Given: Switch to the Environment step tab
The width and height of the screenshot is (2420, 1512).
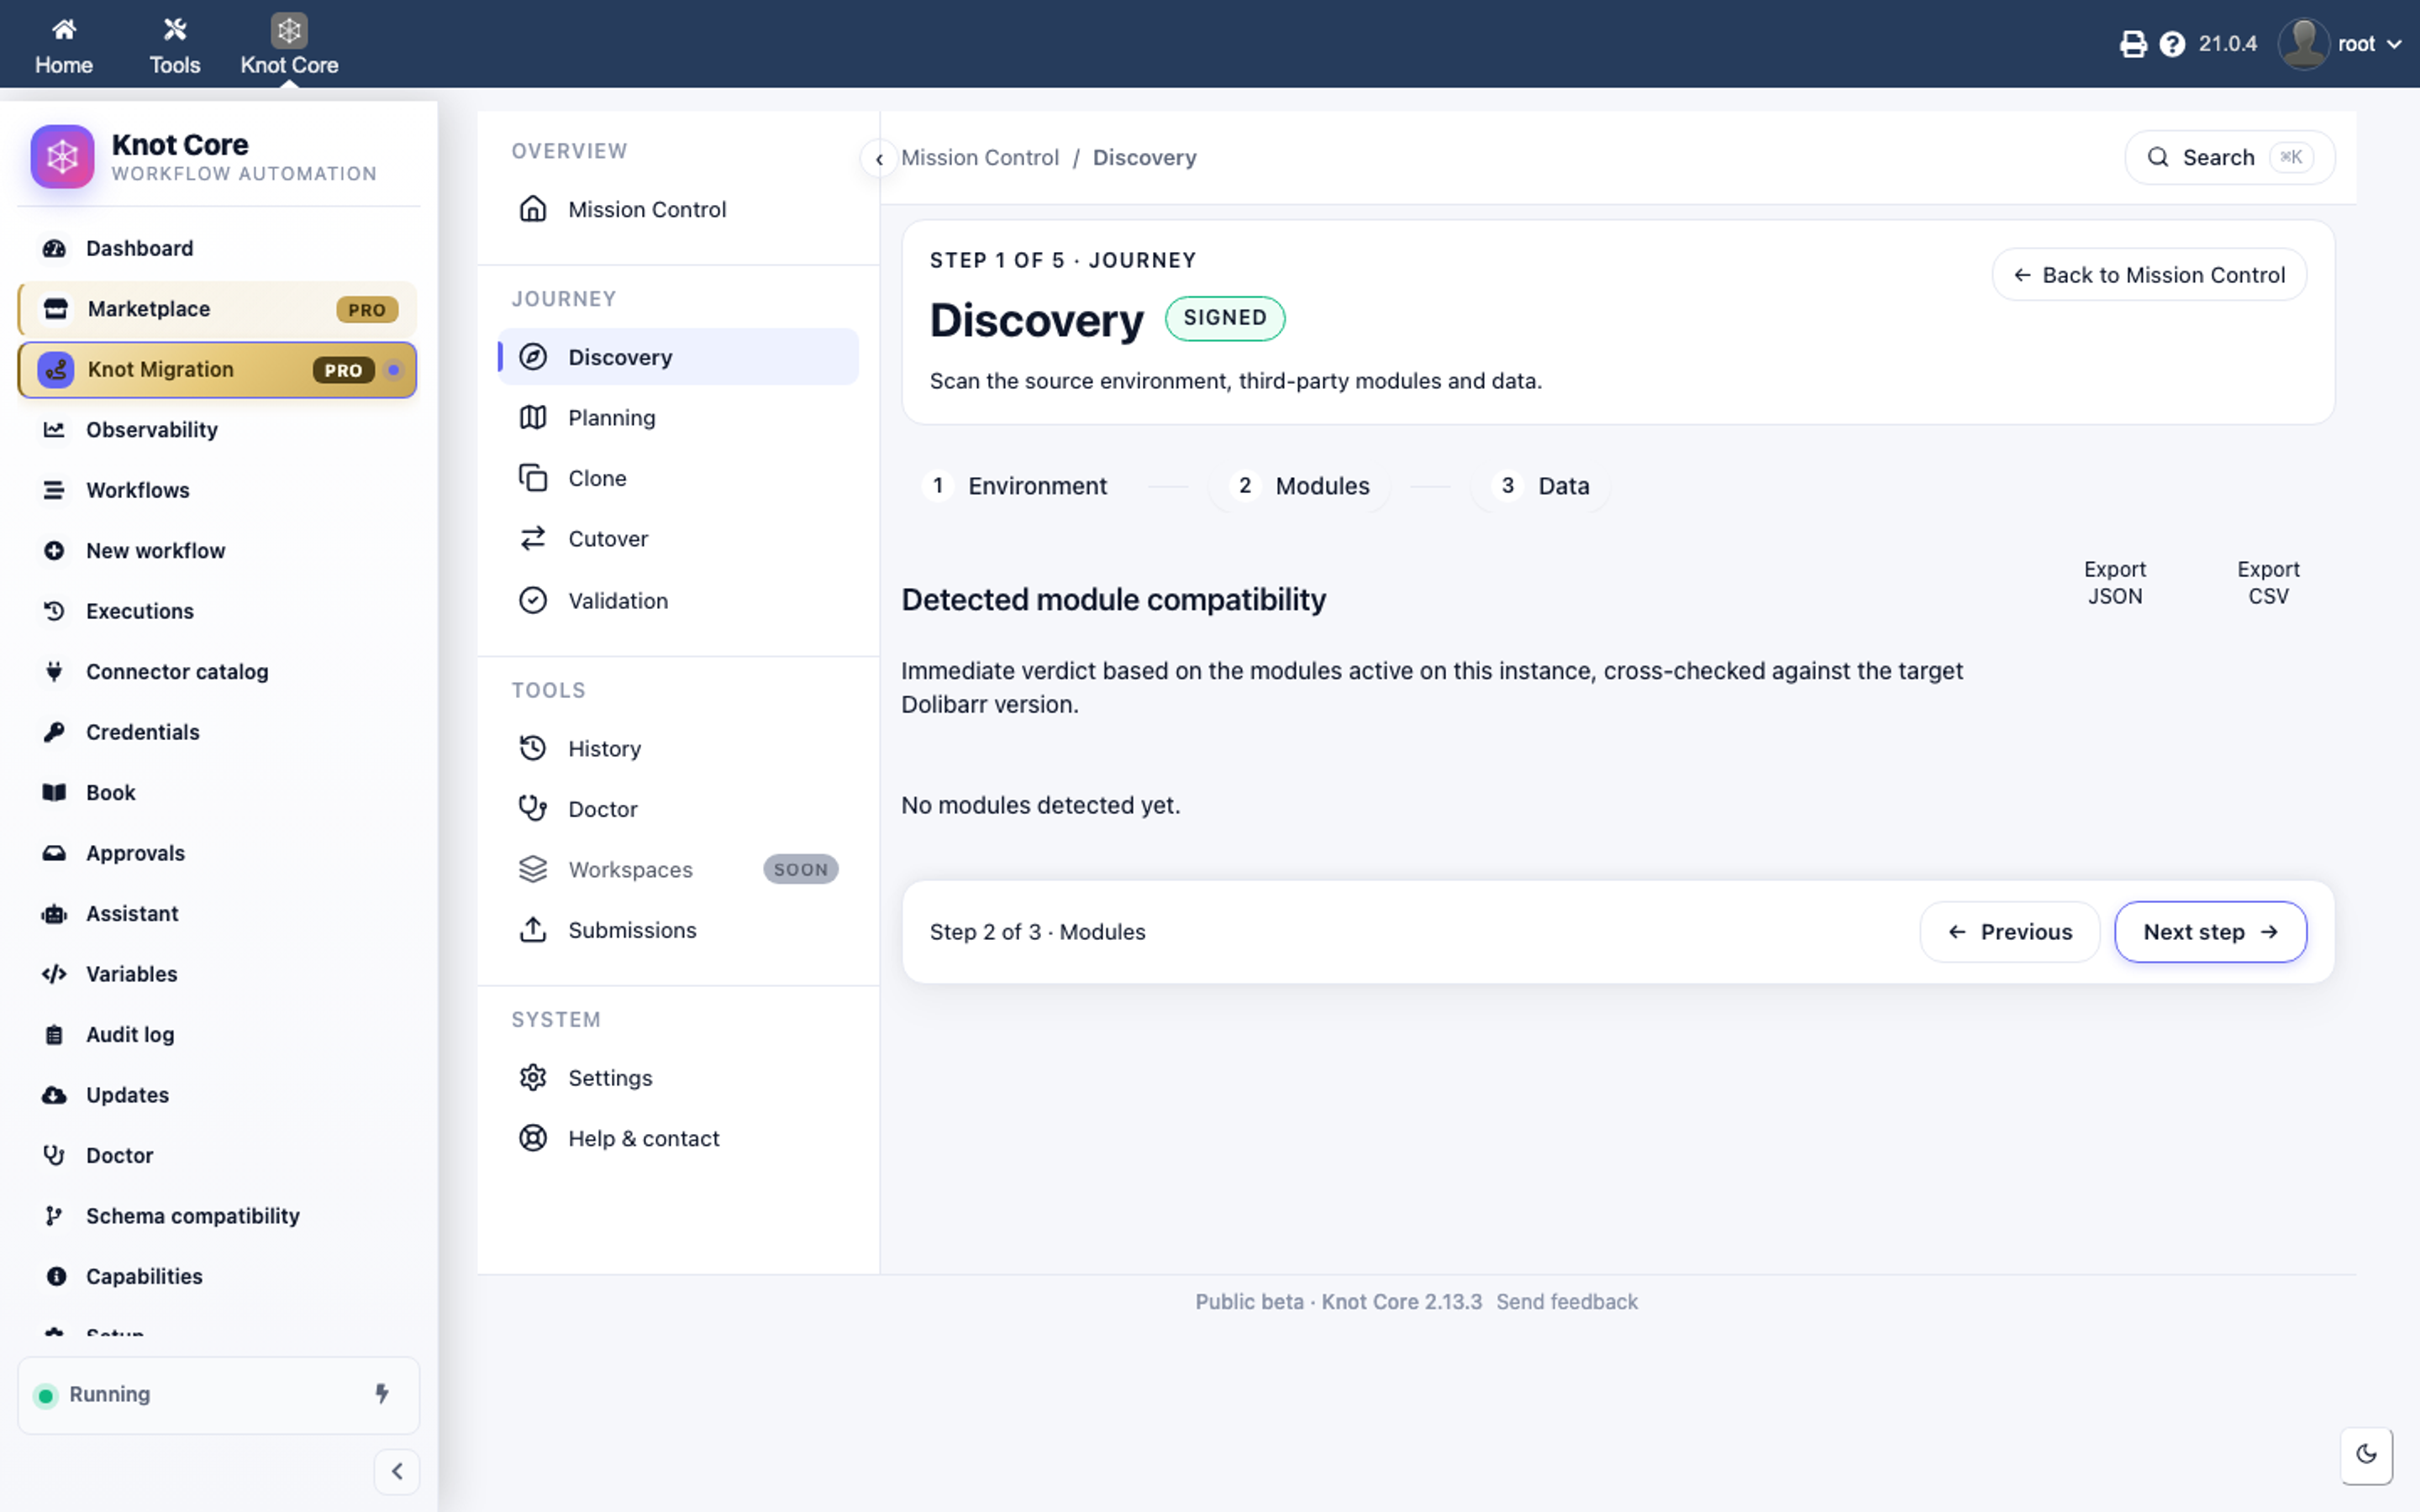Looking at the screenshot, I should coord(1014,486).
